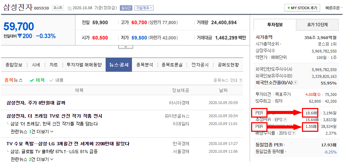
Task: Click the 종목뉴스 heading
Action: [14, 80]
